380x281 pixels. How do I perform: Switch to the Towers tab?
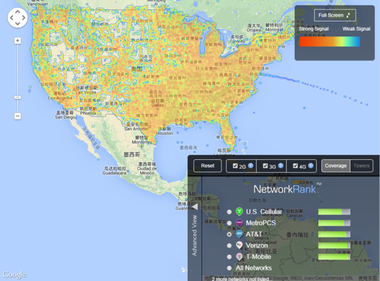362,166
